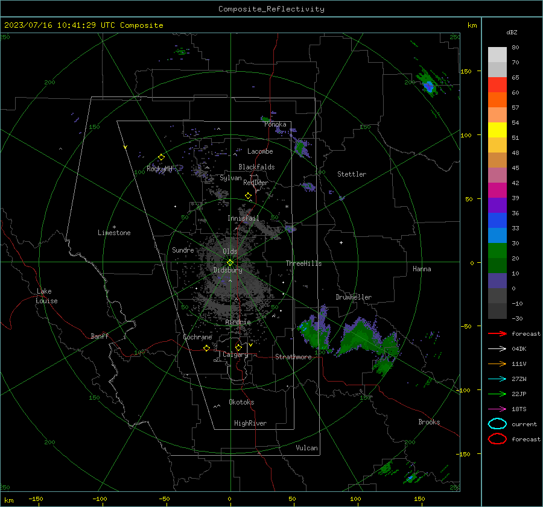Select the red color band in dBZ scale
This screenshot has height=507, width=543.
(x=497, y=85)
